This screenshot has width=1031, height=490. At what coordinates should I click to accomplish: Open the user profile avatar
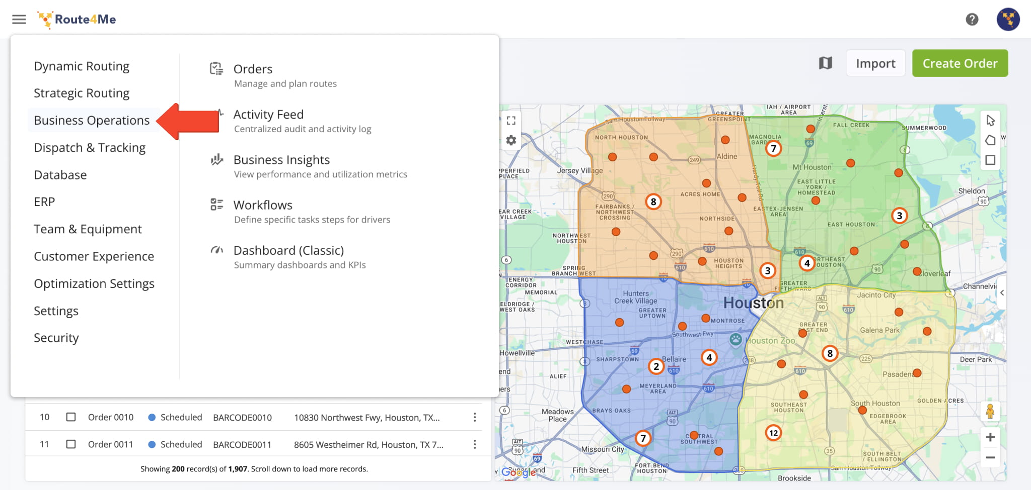pyautogui.click(x=1008, y=20)
